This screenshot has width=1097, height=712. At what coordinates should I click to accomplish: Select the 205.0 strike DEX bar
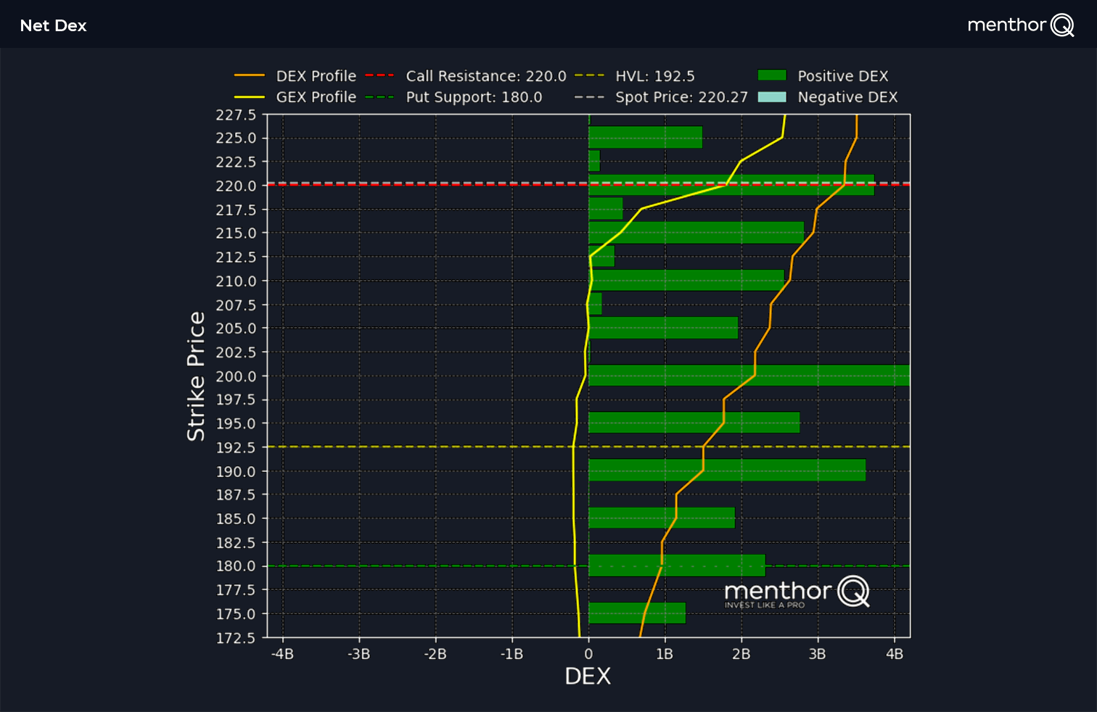[663, 328]
